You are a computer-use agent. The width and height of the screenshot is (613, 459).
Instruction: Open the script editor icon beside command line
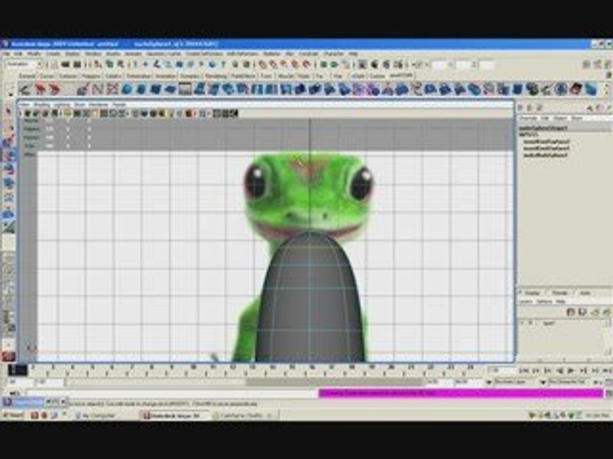click(x=609, y=393)
